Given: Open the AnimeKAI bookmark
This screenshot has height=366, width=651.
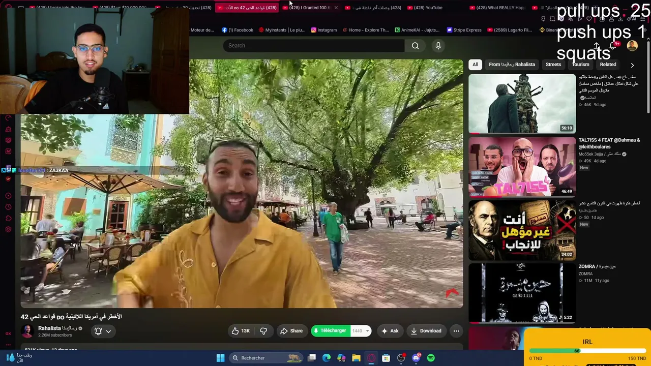Looking at the screenshot, I should coord(417,30).
